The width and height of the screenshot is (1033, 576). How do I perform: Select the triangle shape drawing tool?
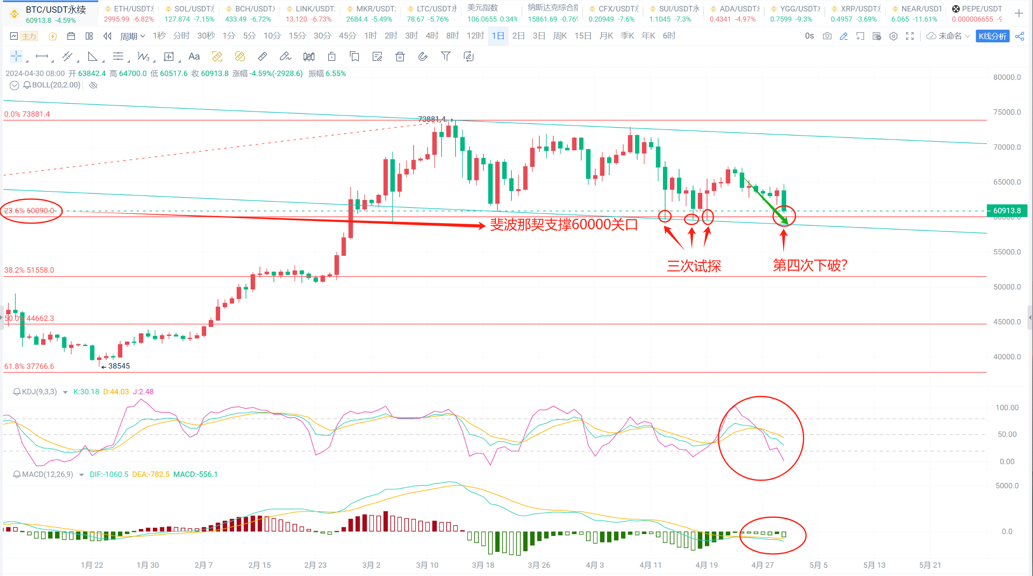click(x=92, y=56)
